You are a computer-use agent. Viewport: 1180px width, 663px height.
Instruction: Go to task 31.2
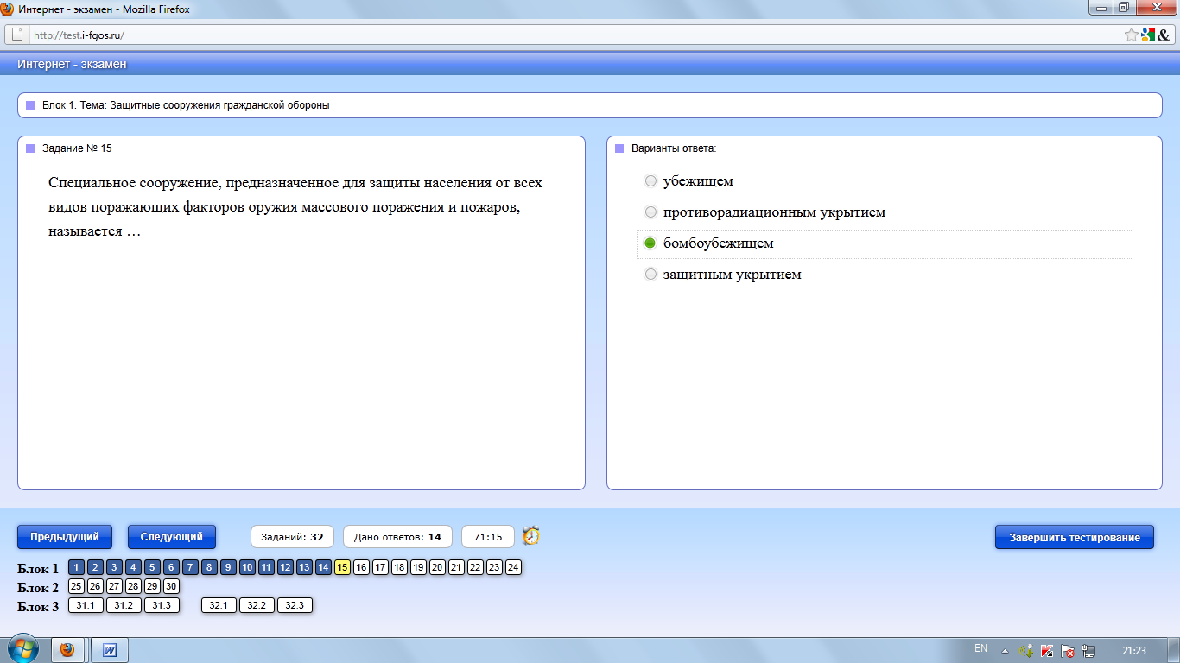[124, 605]
